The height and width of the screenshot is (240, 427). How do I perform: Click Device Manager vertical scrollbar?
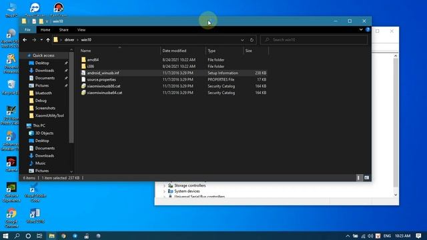(396, 125)
